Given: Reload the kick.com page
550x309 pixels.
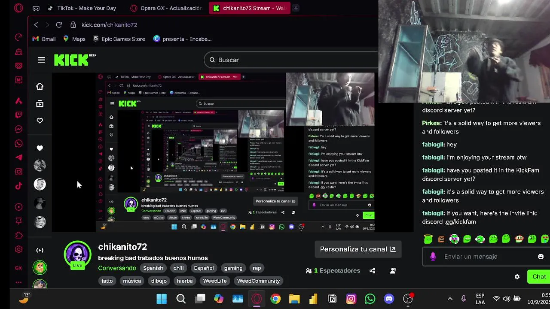Looking at the screenshot, I should click(x=59, y=25).
